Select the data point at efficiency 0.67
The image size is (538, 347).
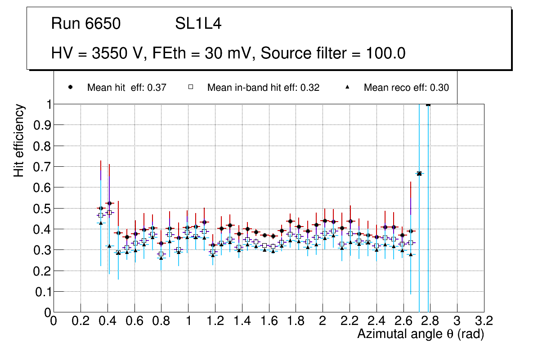[419, 173]
